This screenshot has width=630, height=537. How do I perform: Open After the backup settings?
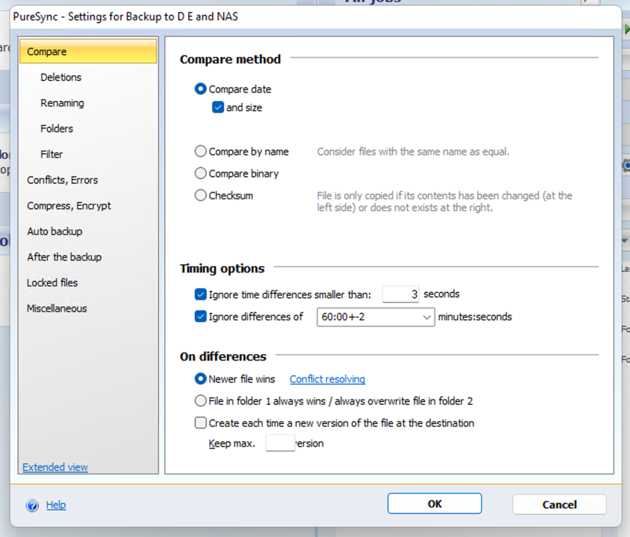[x=64, y=257]
